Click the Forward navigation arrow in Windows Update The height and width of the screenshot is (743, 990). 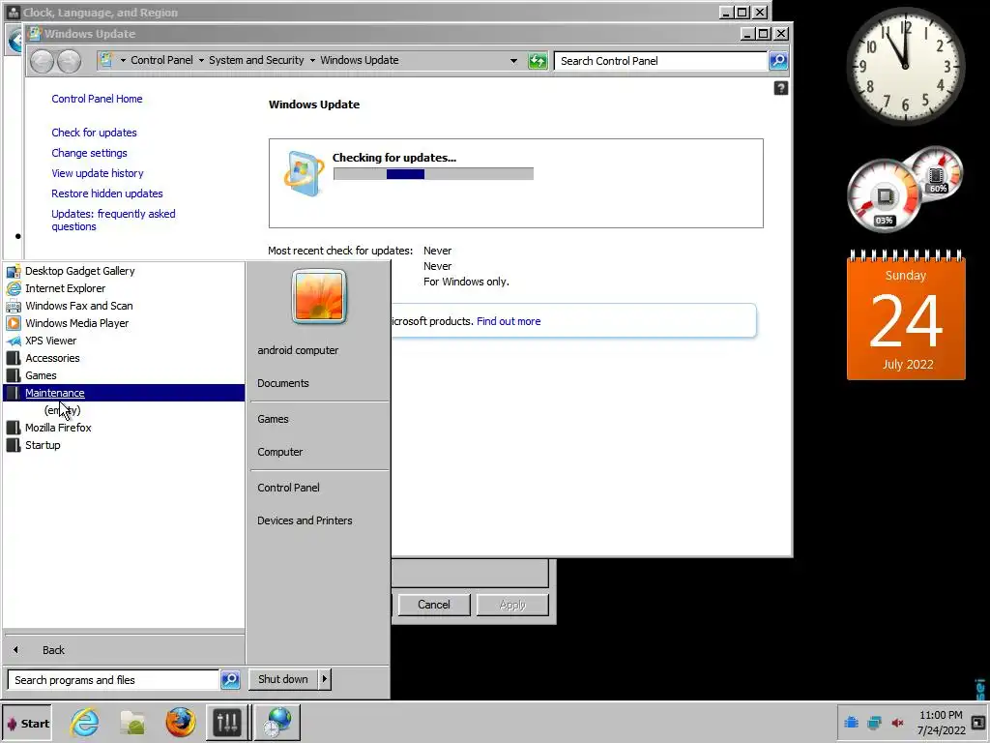69,61
